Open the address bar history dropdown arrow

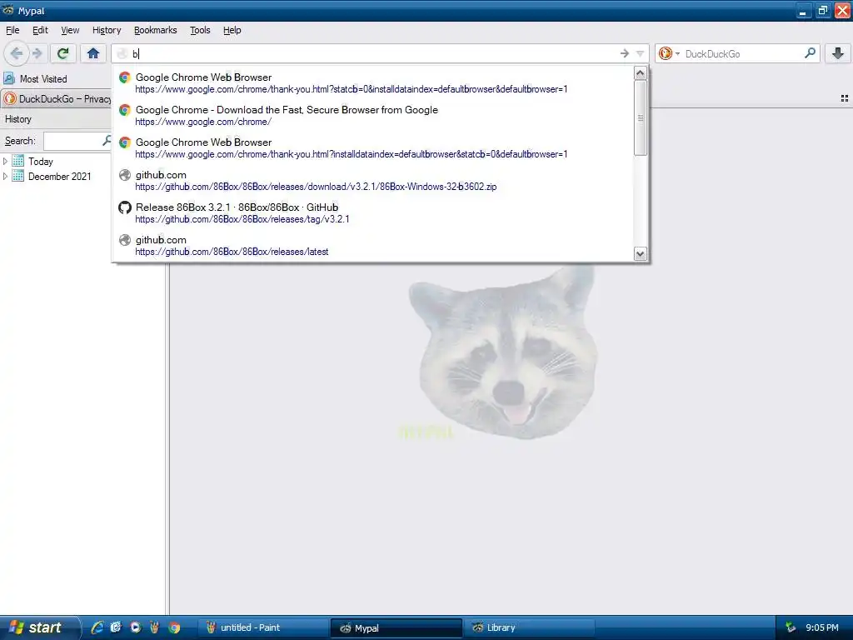pos(641,53)
